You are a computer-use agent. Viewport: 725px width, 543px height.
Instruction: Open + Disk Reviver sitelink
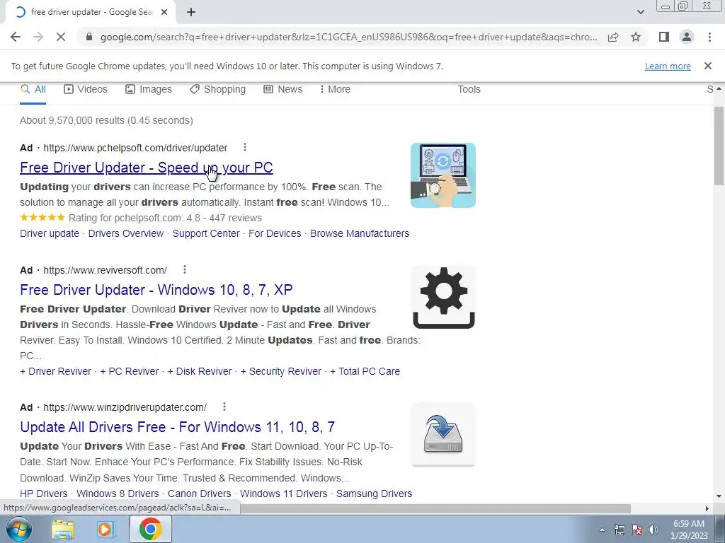click(x=199, y=371)
